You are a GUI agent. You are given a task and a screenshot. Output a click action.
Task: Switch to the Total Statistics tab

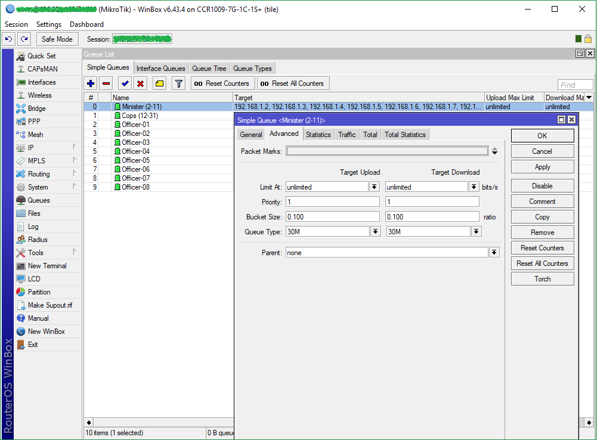[405, 135]
